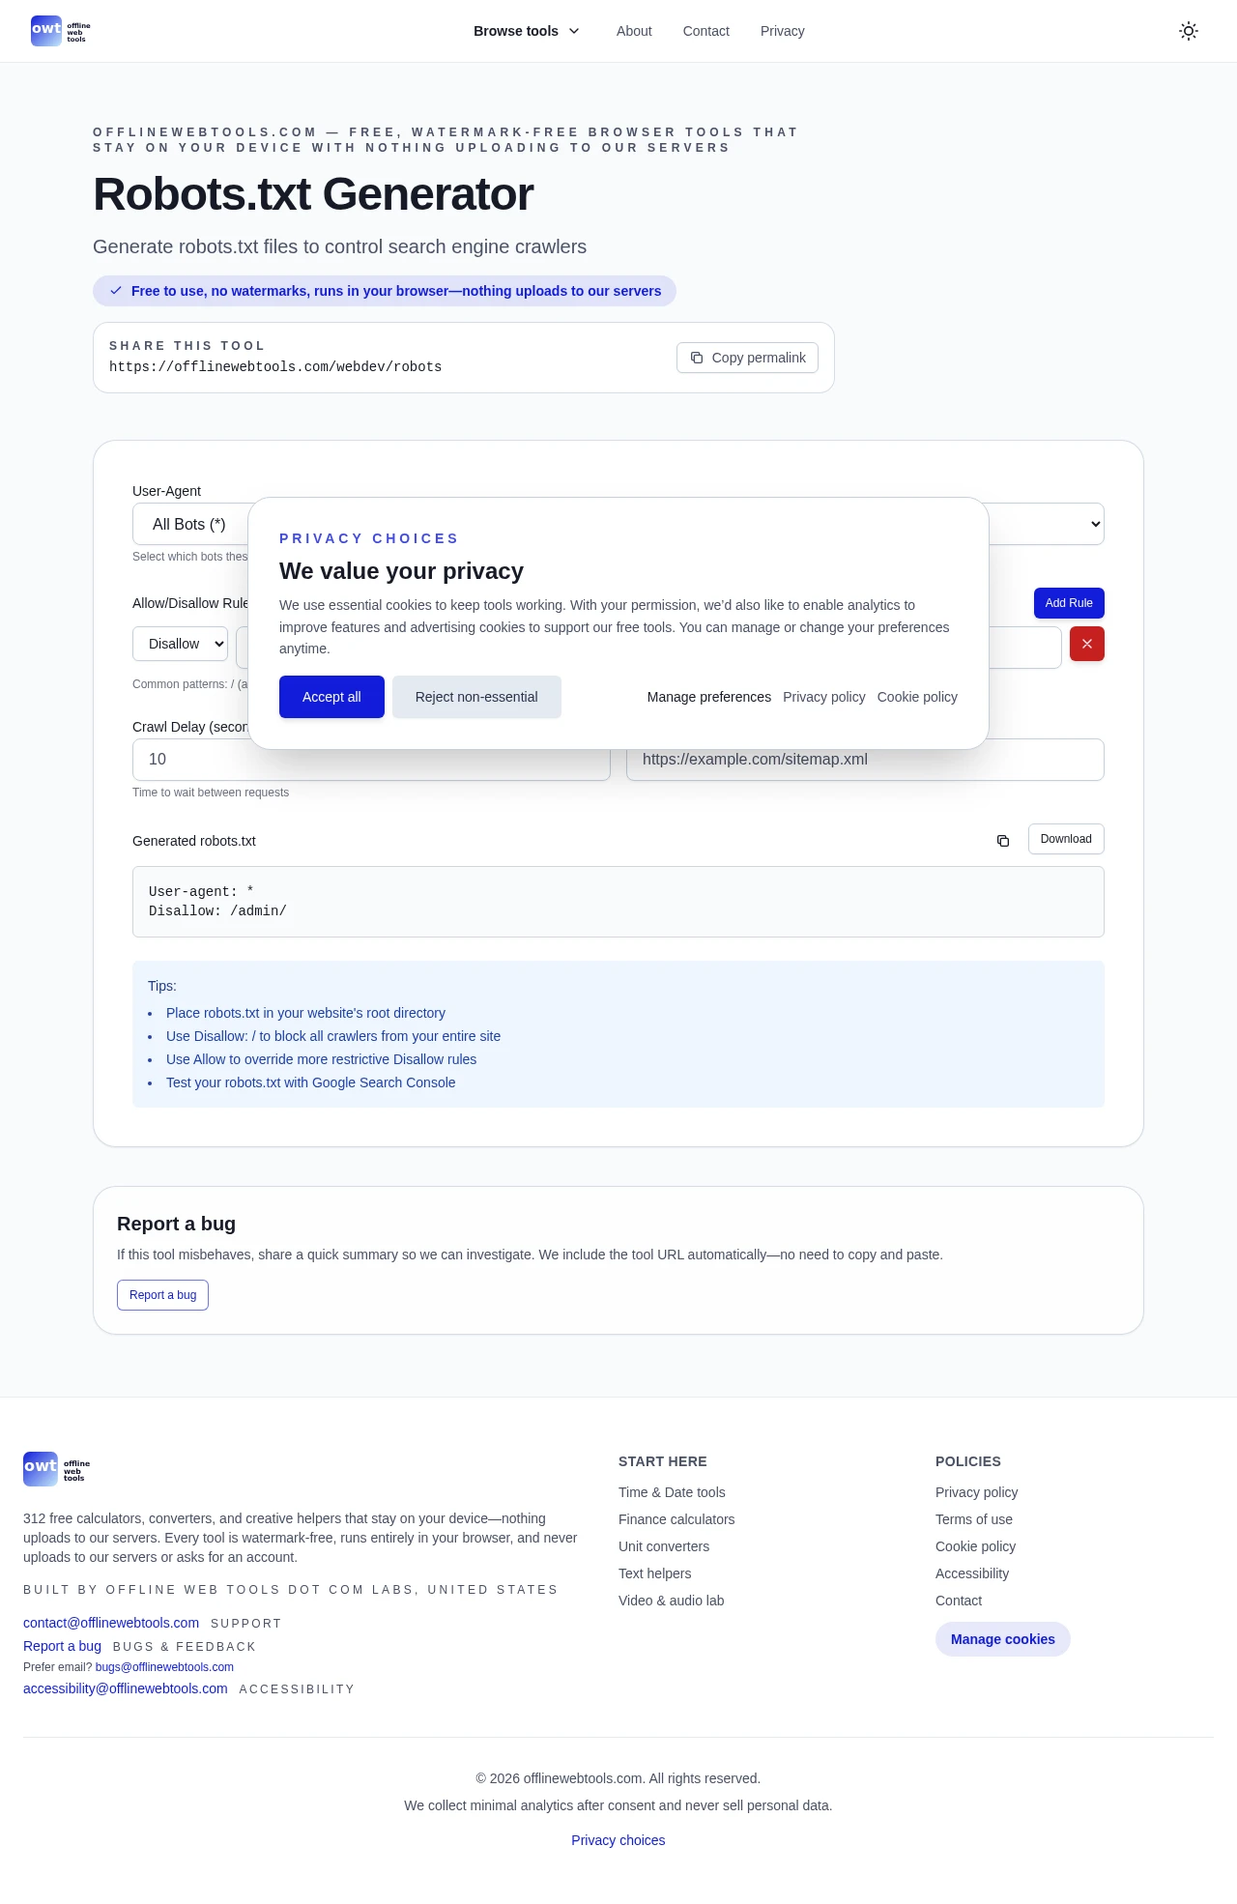Open the Disallow rule type dropdown
The height and width of the screenshot is (1904, 1237).
coord(180,644)
